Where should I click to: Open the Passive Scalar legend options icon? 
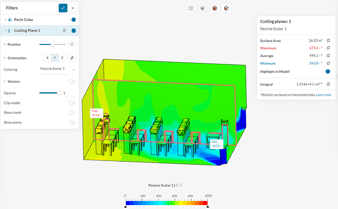click(181, 185)
